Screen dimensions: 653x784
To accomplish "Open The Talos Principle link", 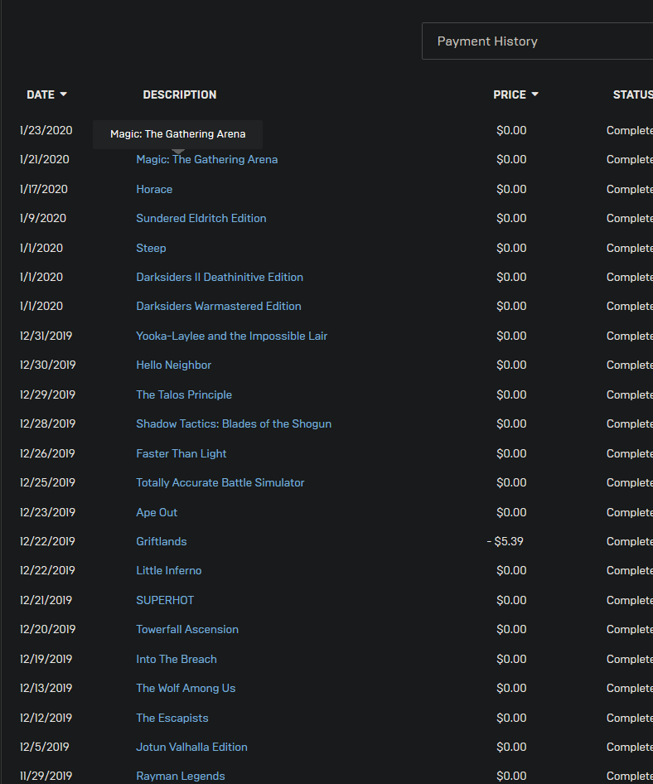I will (184, 395).
